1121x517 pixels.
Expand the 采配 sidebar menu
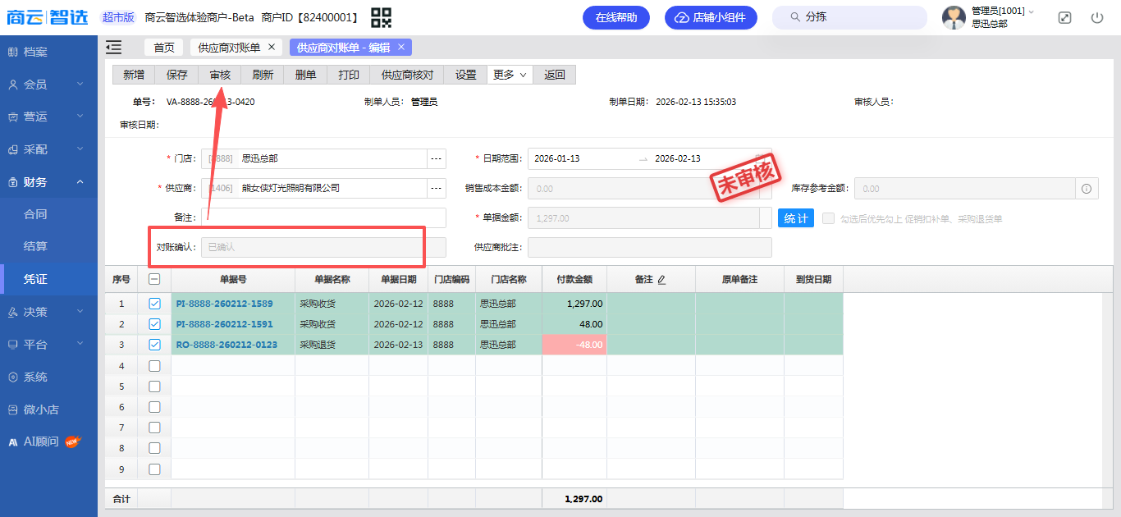tap(48, 149)
